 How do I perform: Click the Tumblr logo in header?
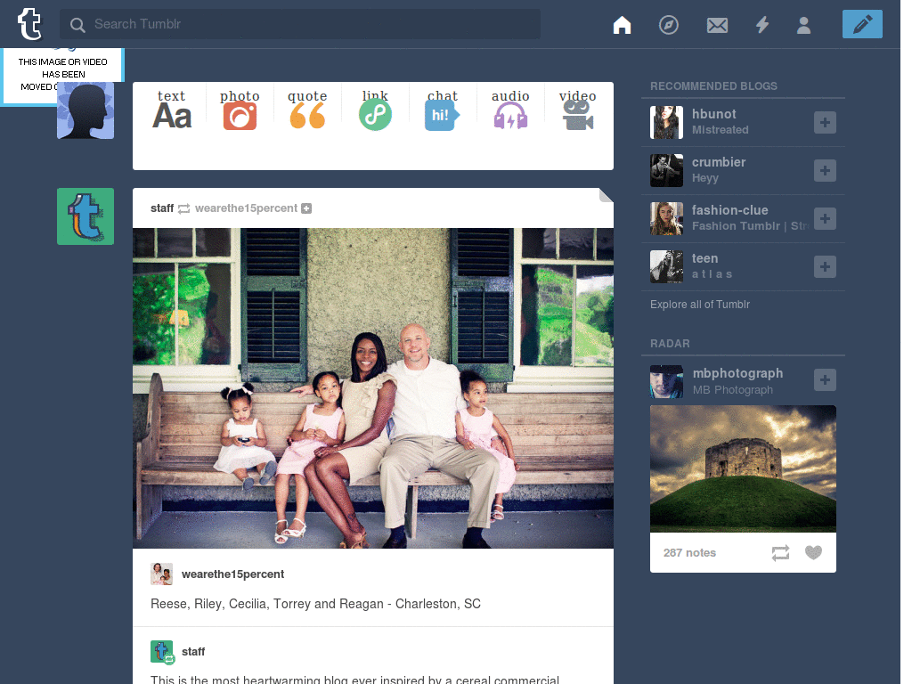(x=29, y=24)
